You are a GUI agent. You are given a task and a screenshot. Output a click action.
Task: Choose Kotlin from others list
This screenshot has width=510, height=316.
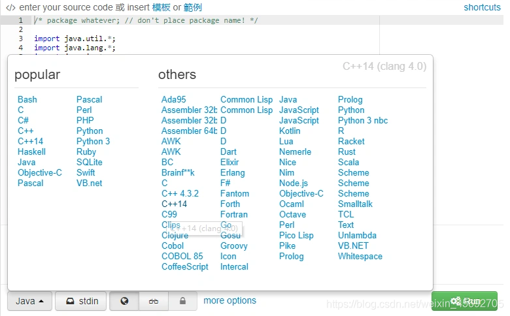(290, 131)
